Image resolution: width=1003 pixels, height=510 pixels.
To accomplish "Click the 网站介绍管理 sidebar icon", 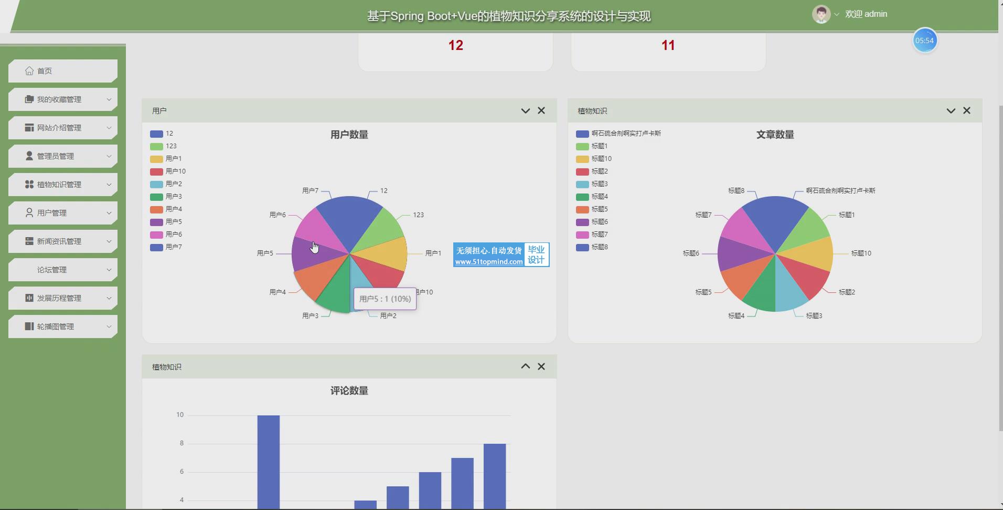I will (29, 127).
